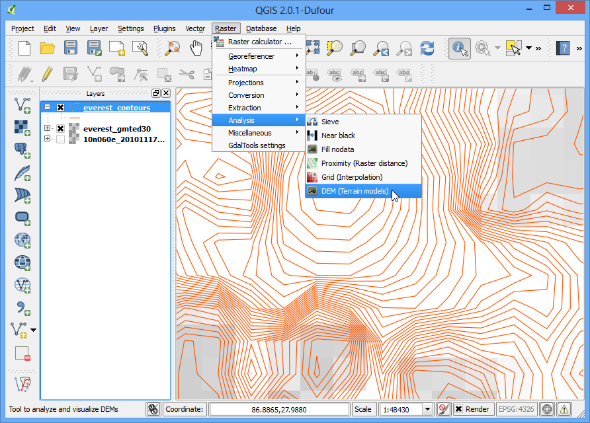Click the Add Delimited Text Layer comma icon
The image size is (590, 423).
click(22, 308)
